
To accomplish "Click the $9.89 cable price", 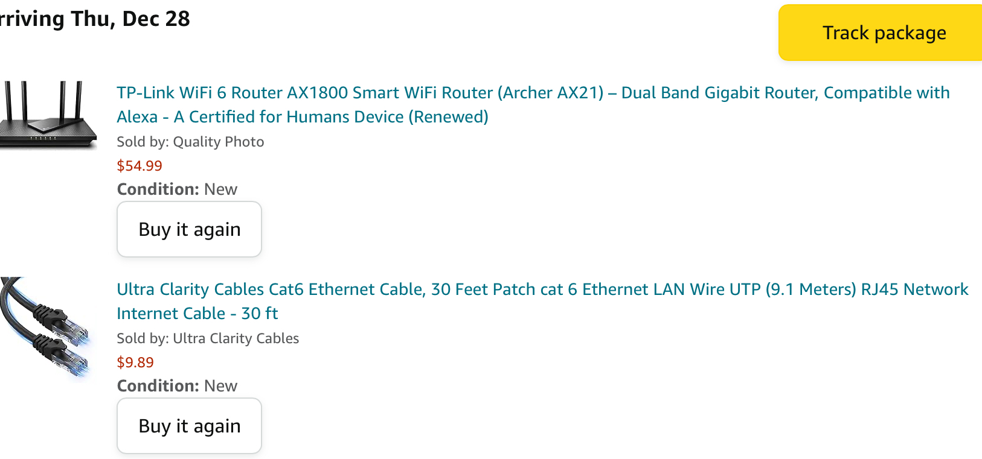I will point(135,362).
